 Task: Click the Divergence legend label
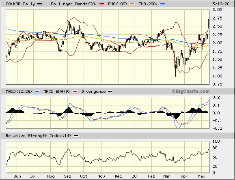(x=93, y=91)
